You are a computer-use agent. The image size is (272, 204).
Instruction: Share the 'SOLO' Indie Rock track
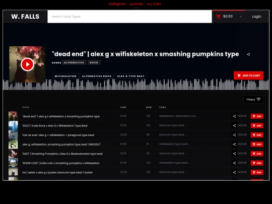tap(234, 125)
